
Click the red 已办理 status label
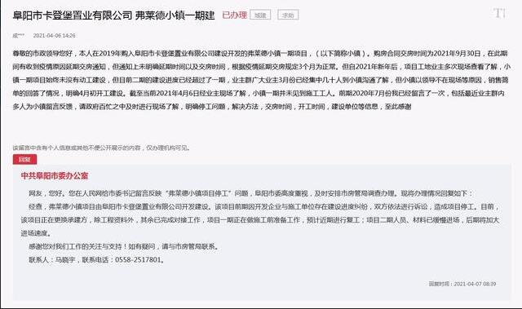click(x=234, y=15)
